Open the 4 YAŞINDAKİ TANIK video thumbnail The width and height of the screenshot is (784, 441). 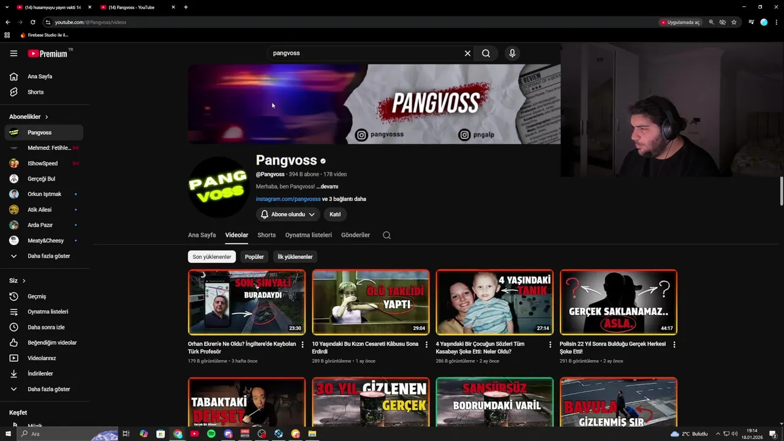tap(494, 302)
